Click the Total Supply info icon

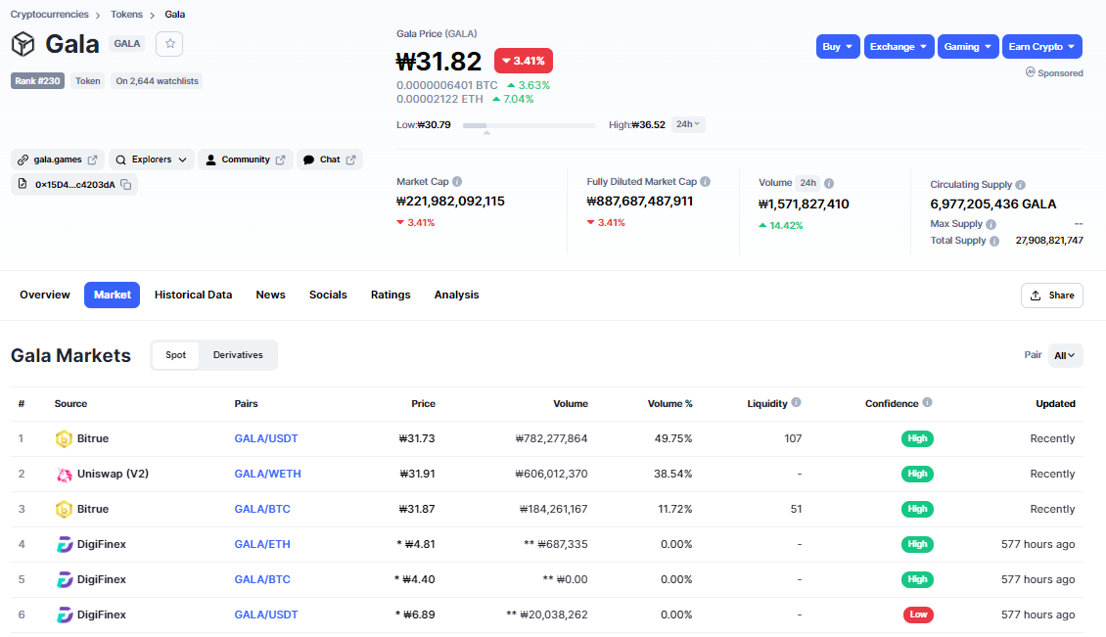(x=994, y=241)
